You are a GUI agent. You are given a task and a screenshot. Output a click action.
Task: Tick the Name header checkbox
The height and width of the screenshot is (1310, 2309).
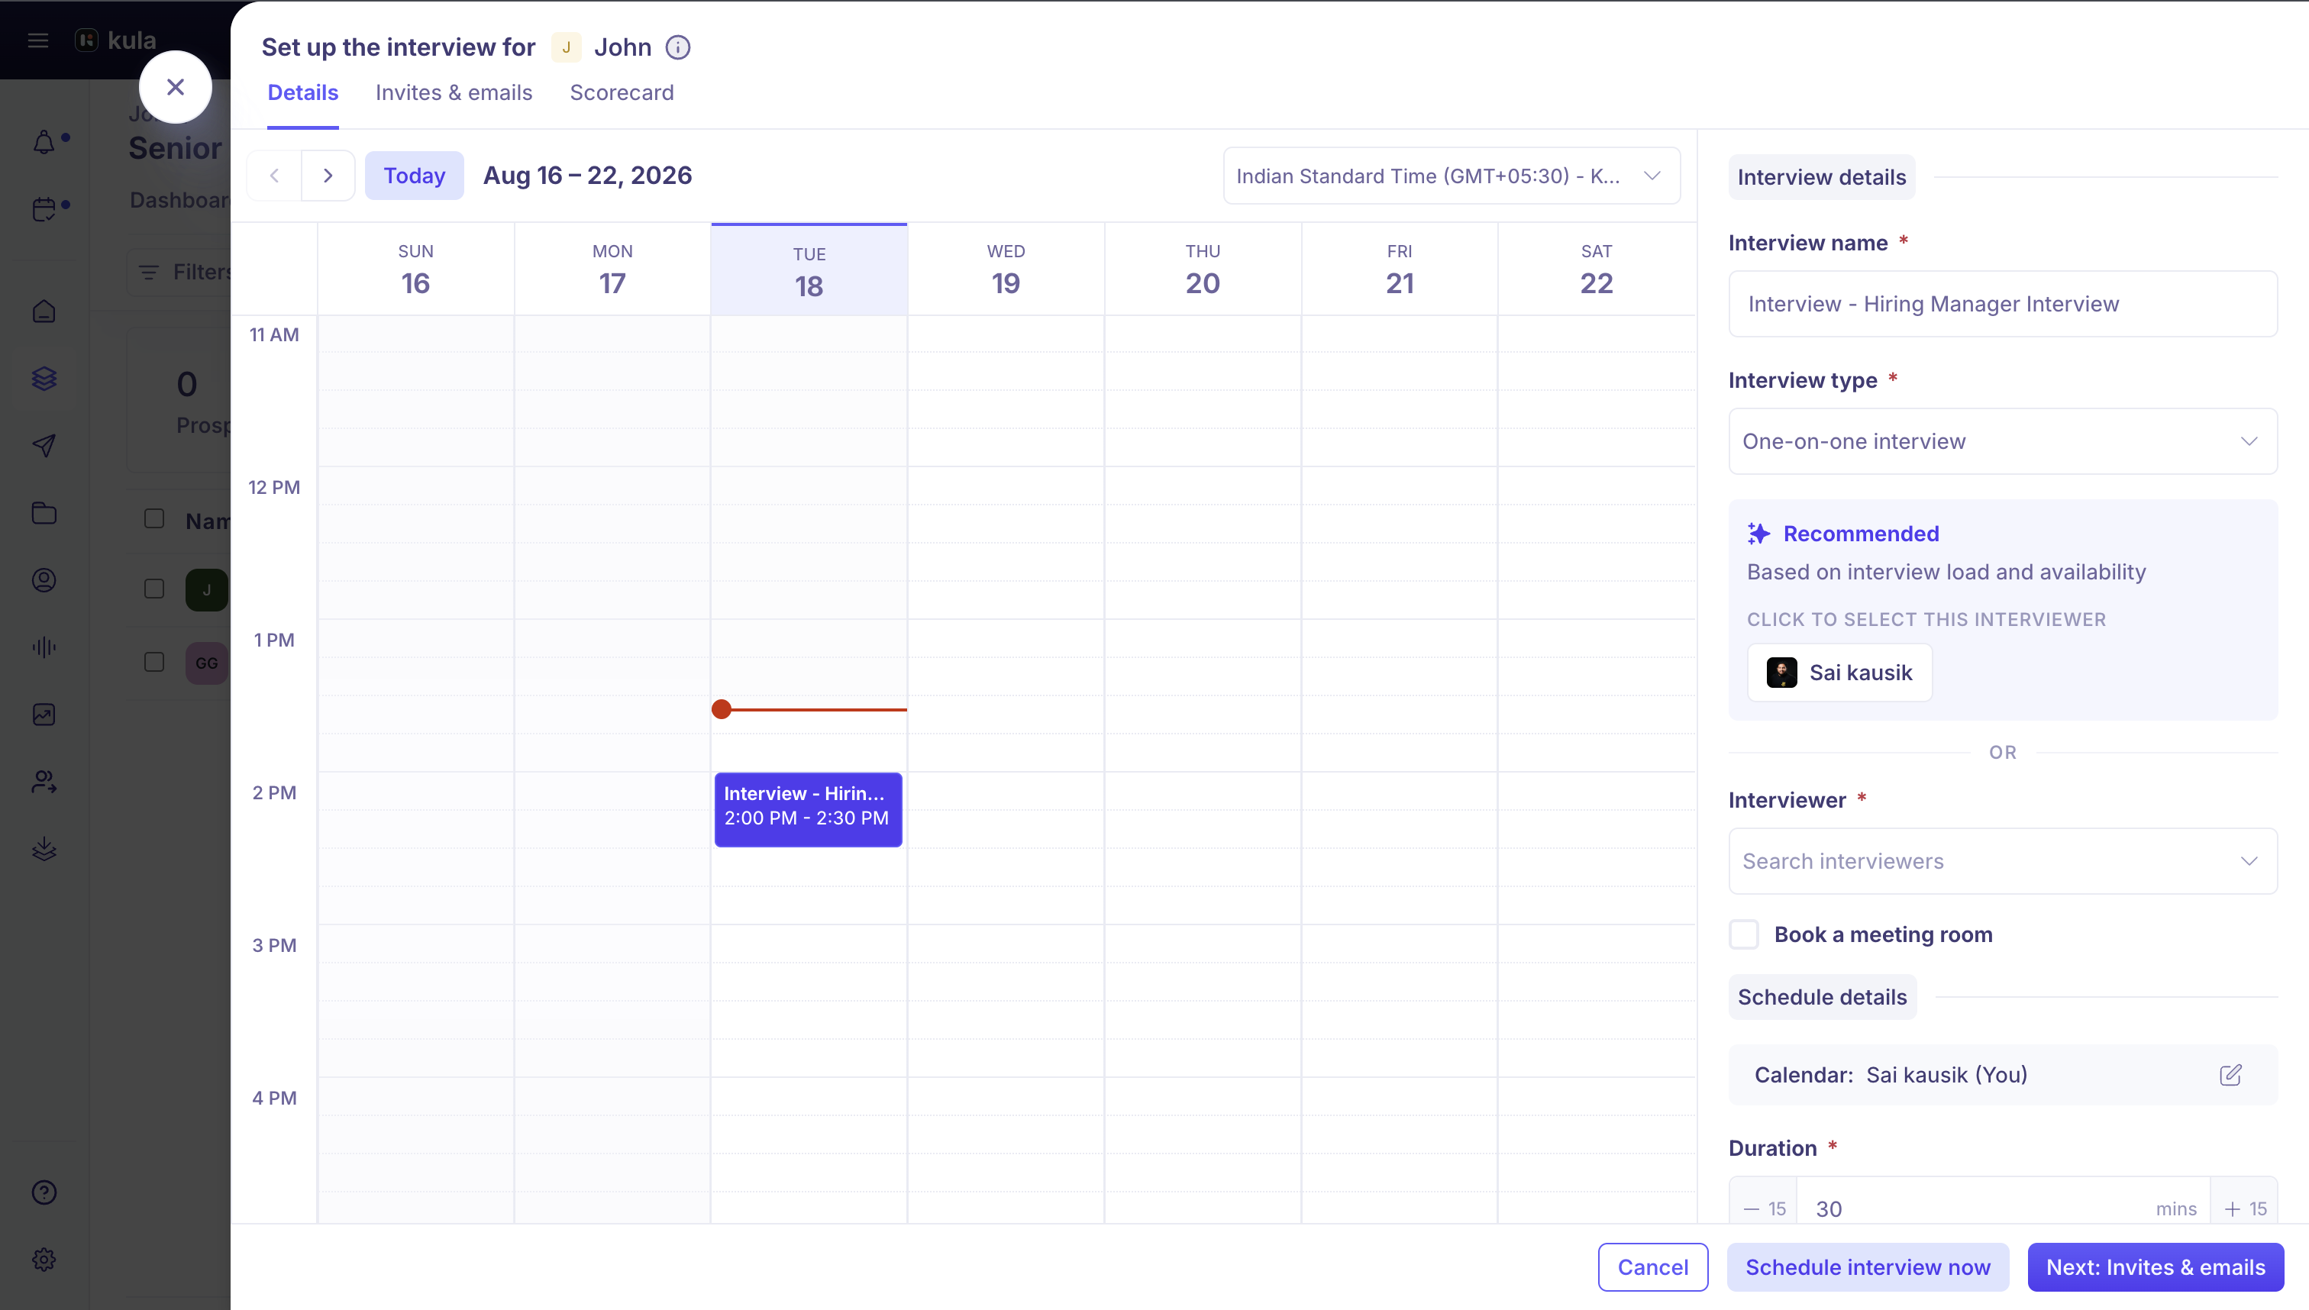point(155,519)
